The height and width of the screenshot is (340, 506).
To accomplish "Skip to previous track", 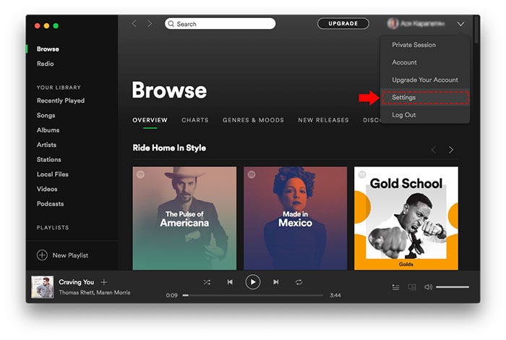I will 230,282.
